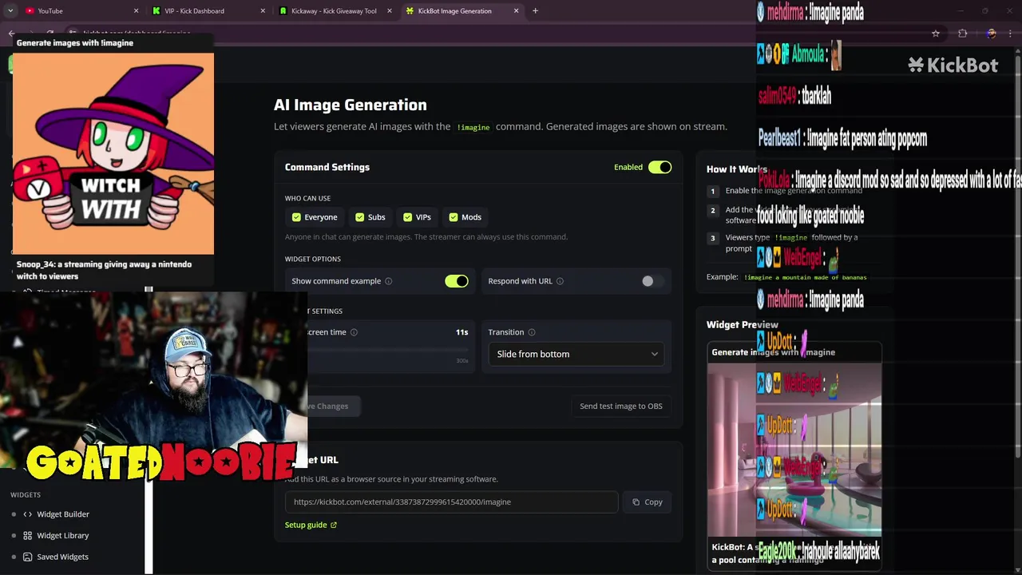Click info icon next to Respond with URL
Viewport: 1022px width, 575px height.
click(560, 281)
